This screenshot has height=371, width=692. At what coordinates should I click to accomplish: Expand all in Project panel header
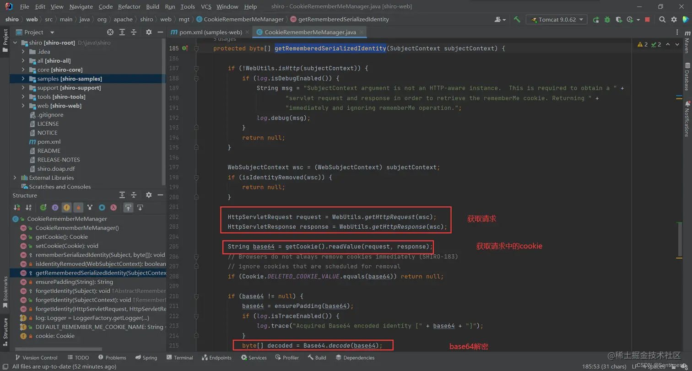[122, 32]
